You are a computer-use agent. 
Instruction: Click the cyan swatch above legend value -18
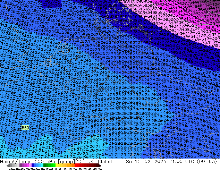point(42,165)
